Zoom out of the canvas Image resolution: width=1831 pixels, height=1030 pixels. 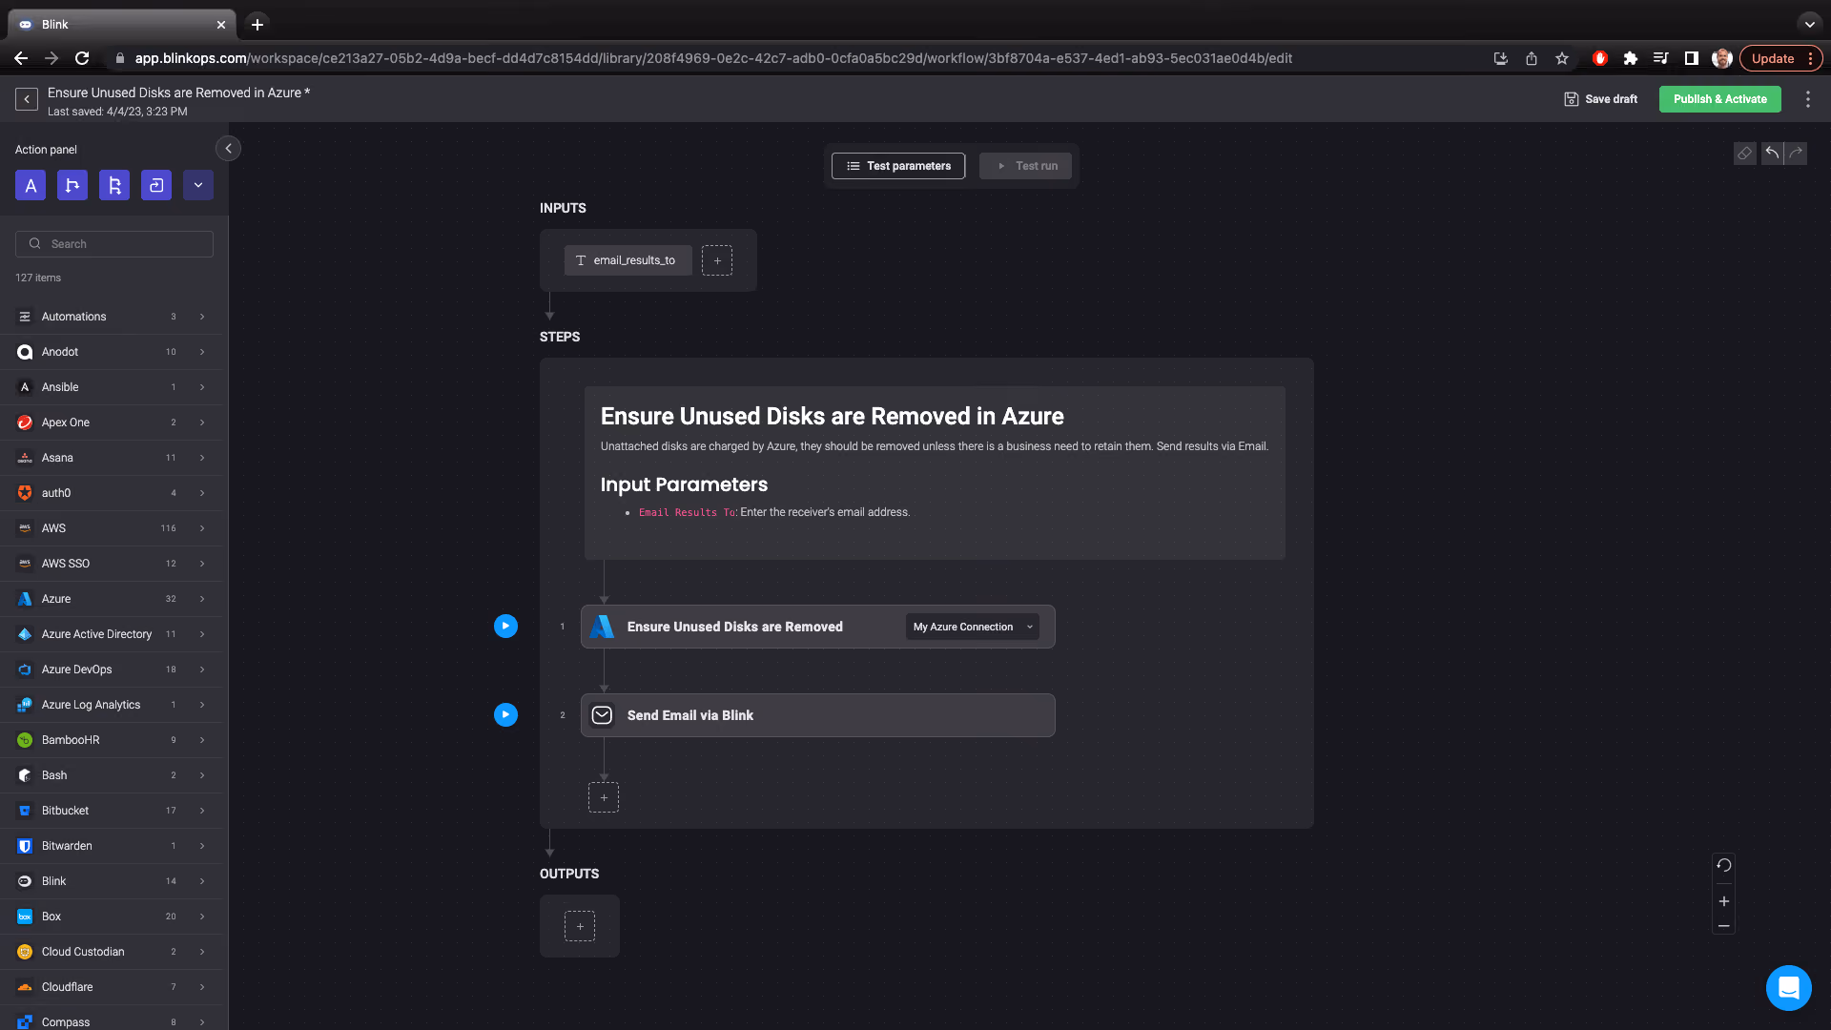coord(1723,926)
